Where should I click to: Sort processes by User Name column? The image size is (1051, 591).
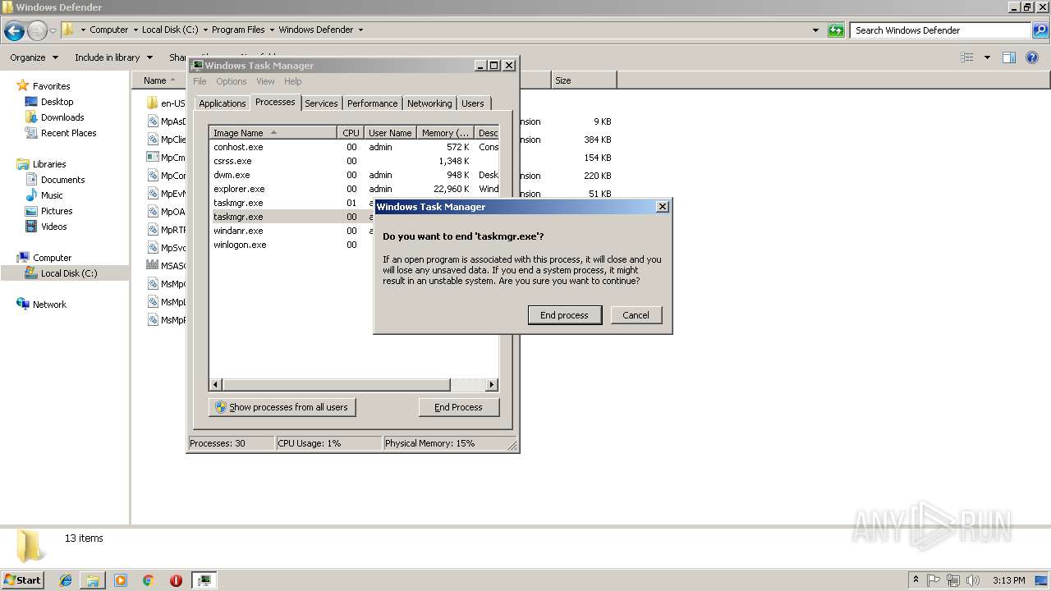(x=390, y=132)
